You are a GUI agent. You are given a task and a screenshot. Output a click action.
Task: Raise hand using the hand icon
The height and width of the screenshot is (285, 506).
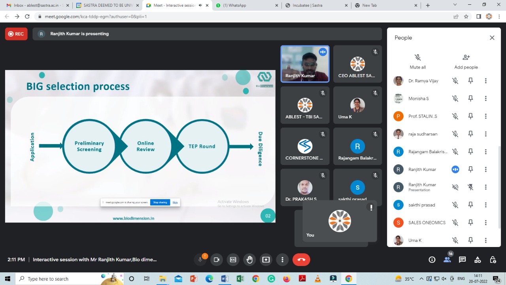[249, 260]
